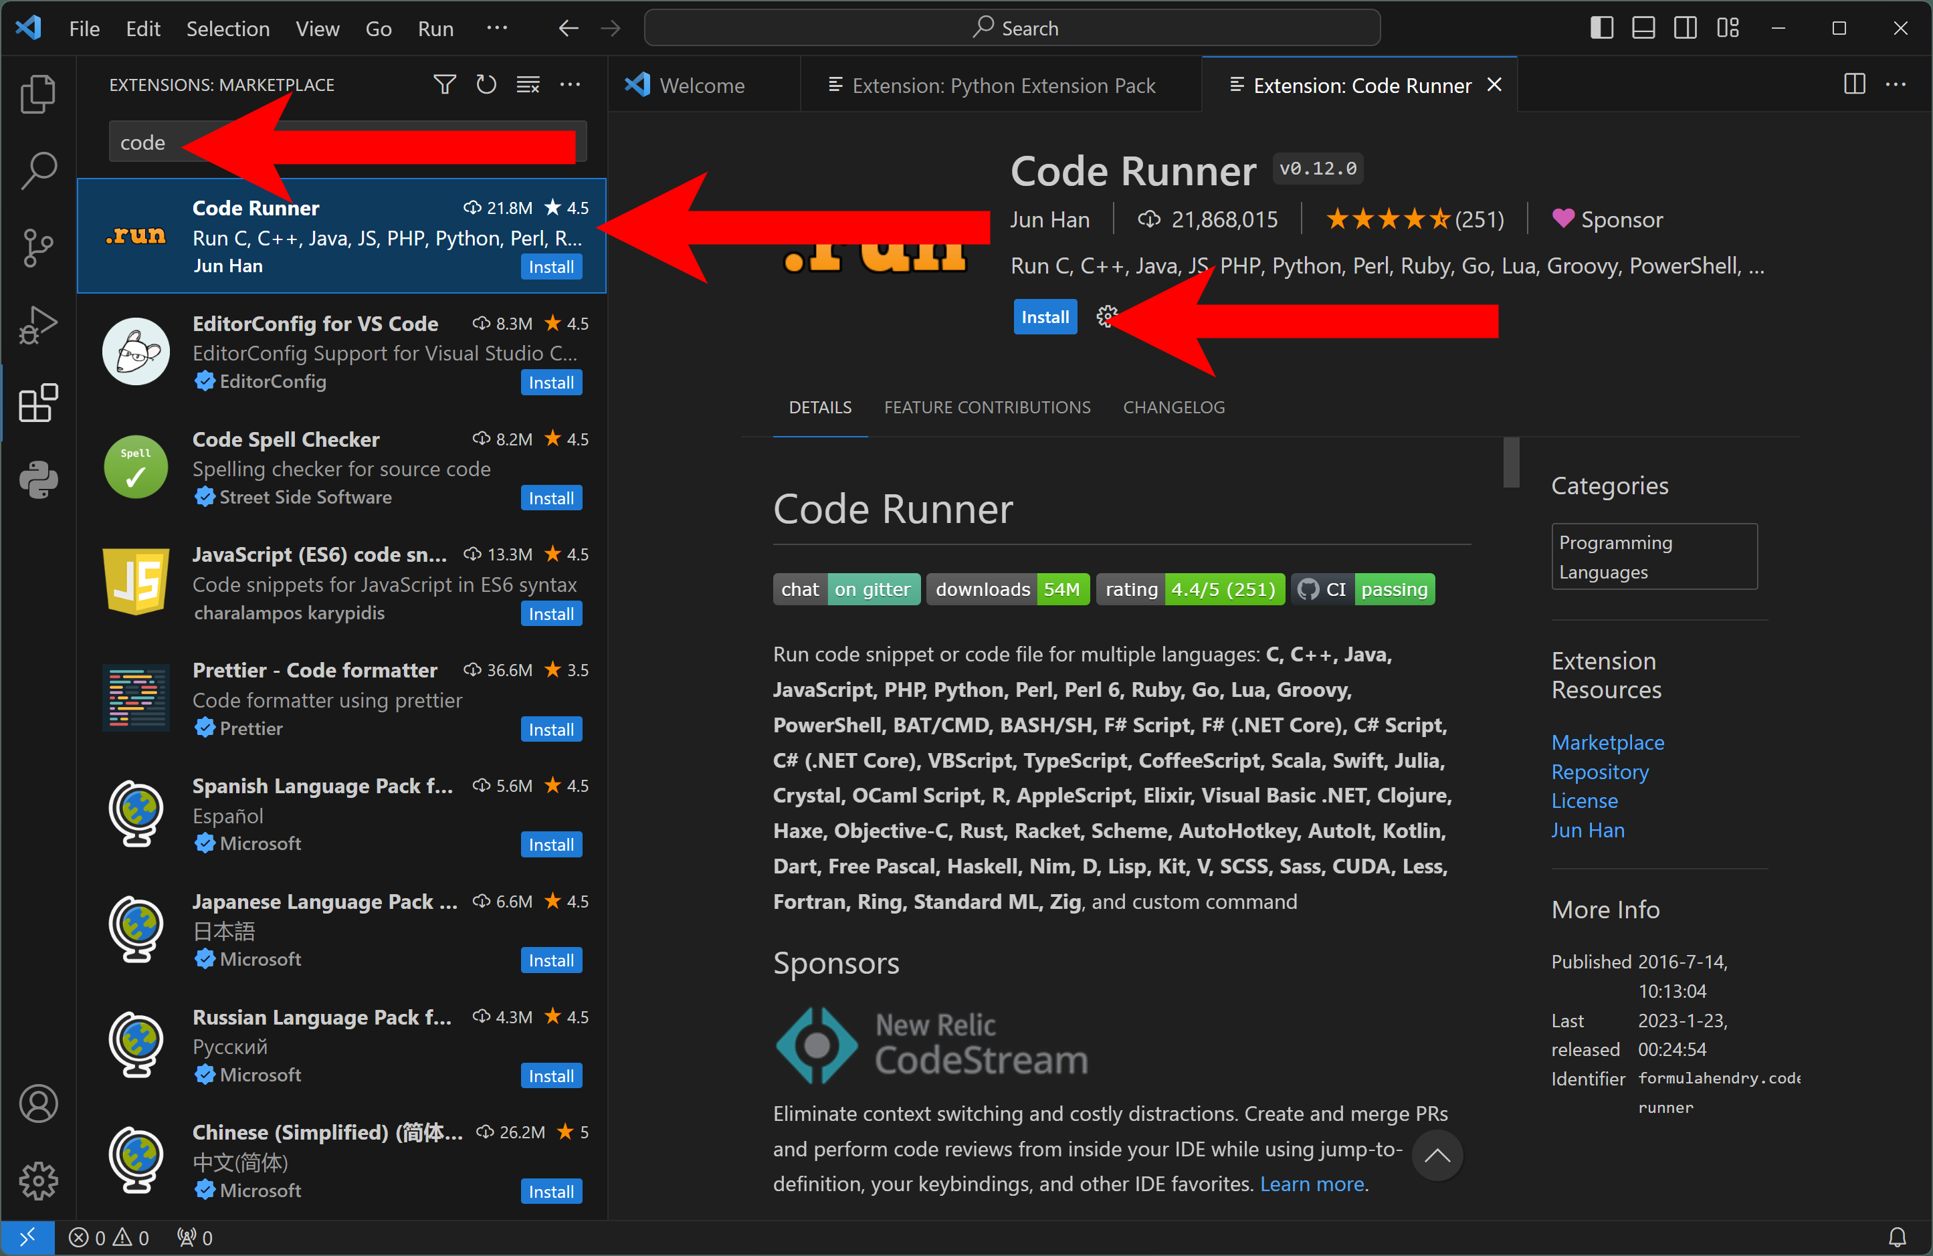Toggle the secondary side bar layout icon

pos(1686,28)
